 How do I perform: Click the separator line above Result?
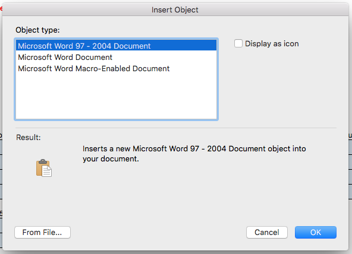(x=176, y=128)
